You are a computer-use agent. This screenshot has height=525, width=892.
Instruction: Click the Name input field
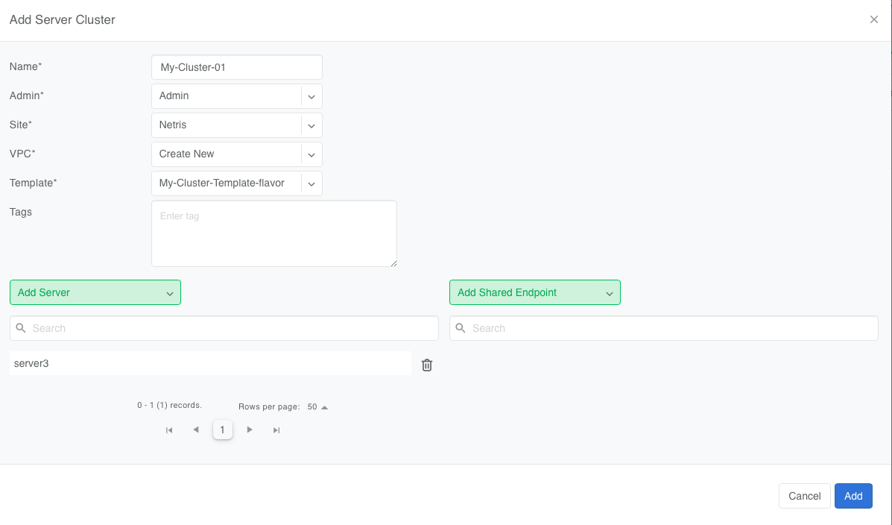(x=237, y=67)
